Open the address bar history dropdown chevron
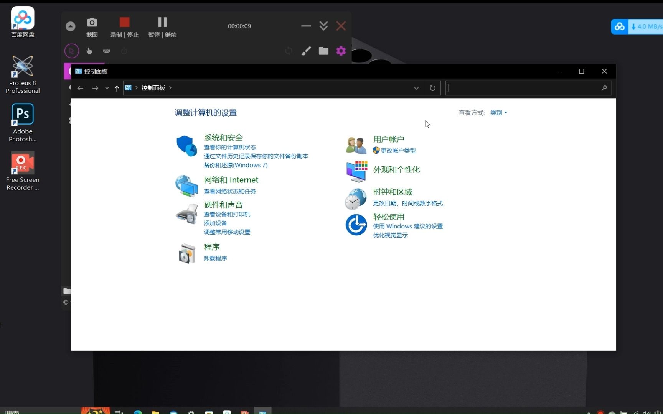Viewport: 663px width, 414px height. pyautogui.click(x=416, y=88)
